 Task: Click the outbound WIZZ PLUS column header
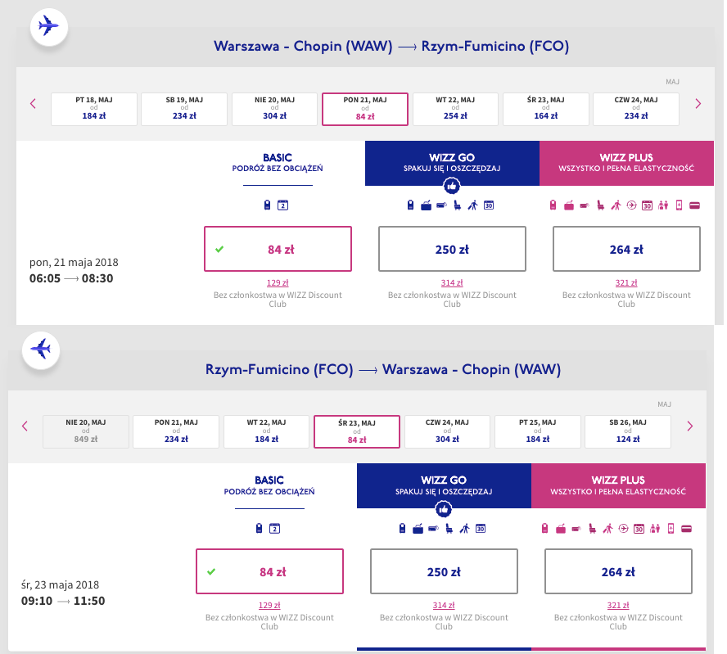[x=626, y=163]
